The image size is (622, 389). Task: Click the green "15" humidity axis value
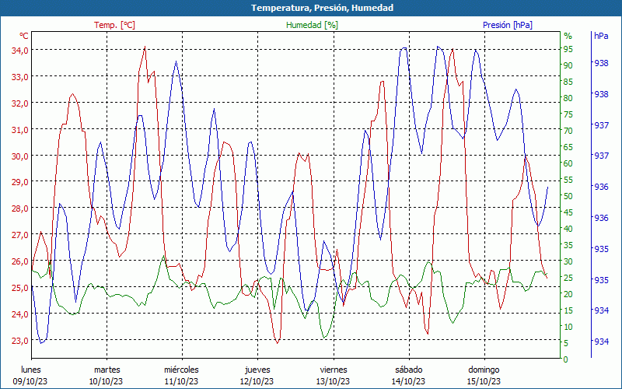tap(568, 310)
